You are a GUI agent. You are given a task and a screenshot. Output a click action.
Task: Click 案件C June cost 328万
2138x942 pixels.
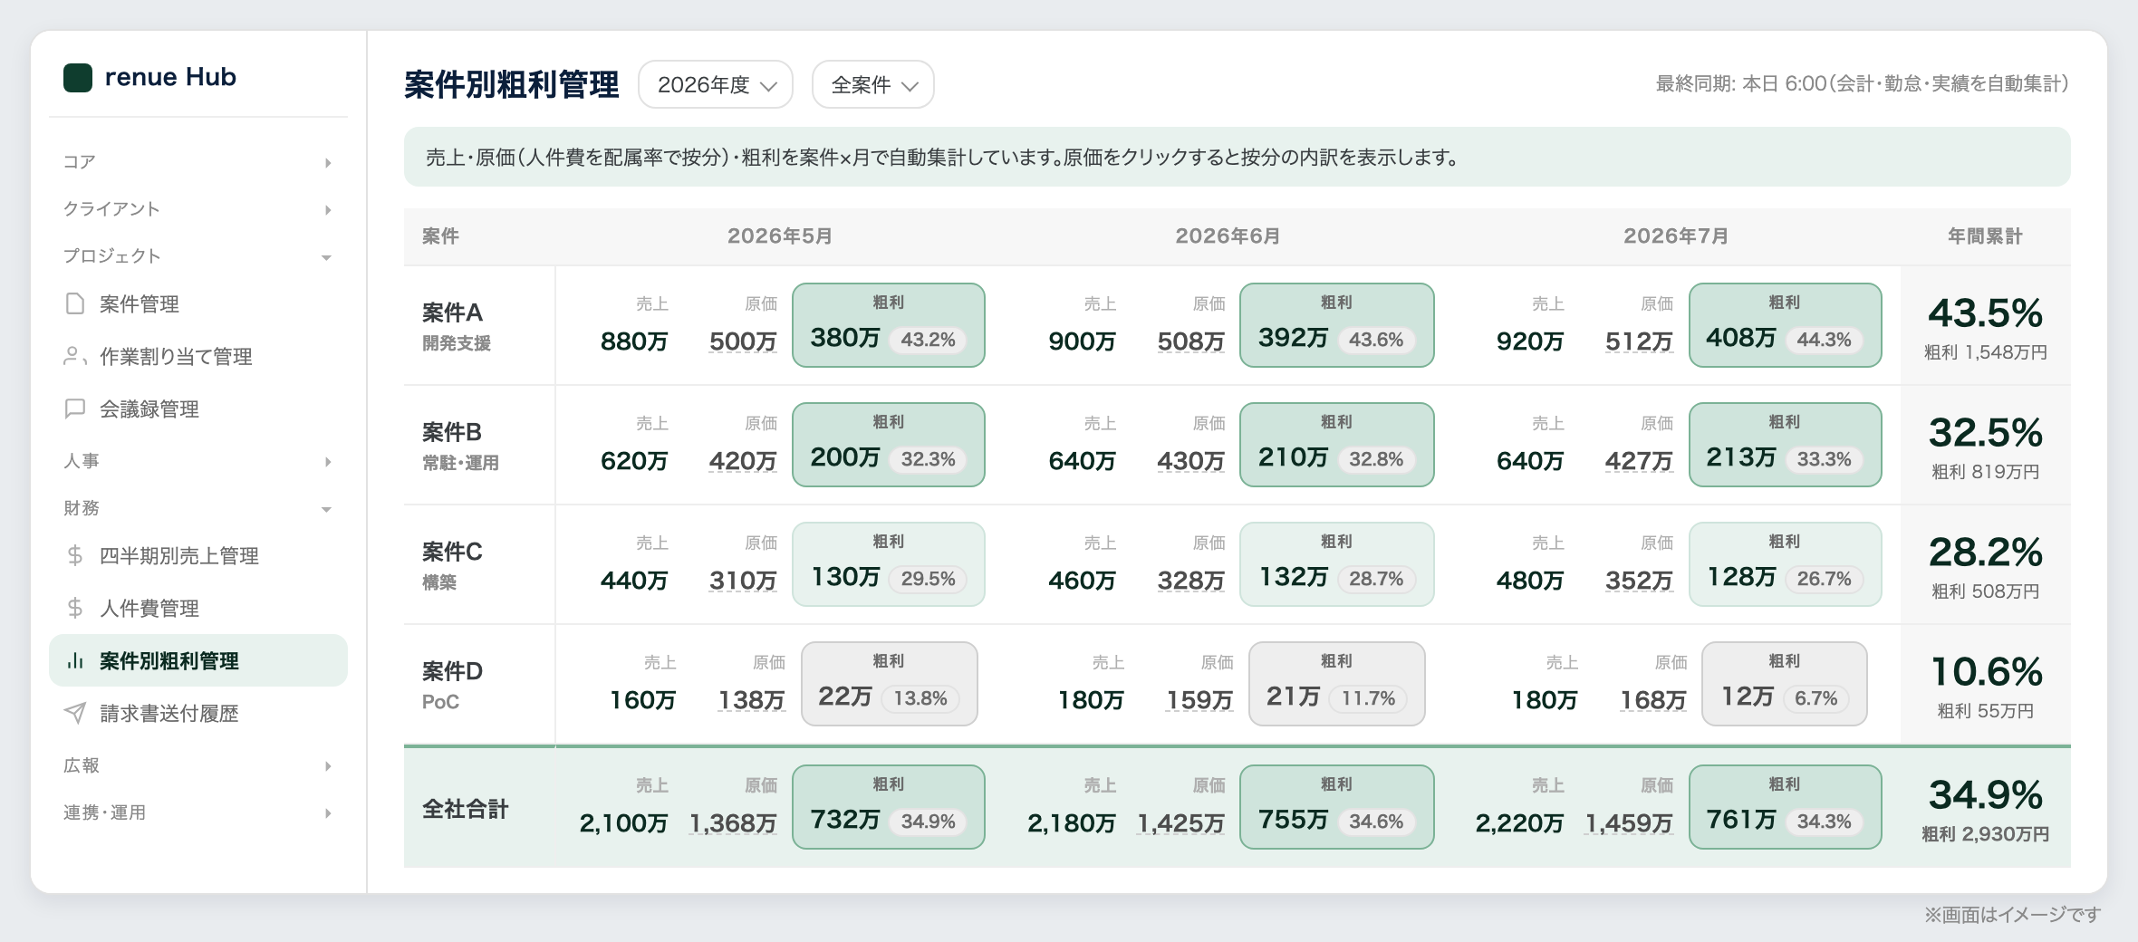tap(1190, 581)
